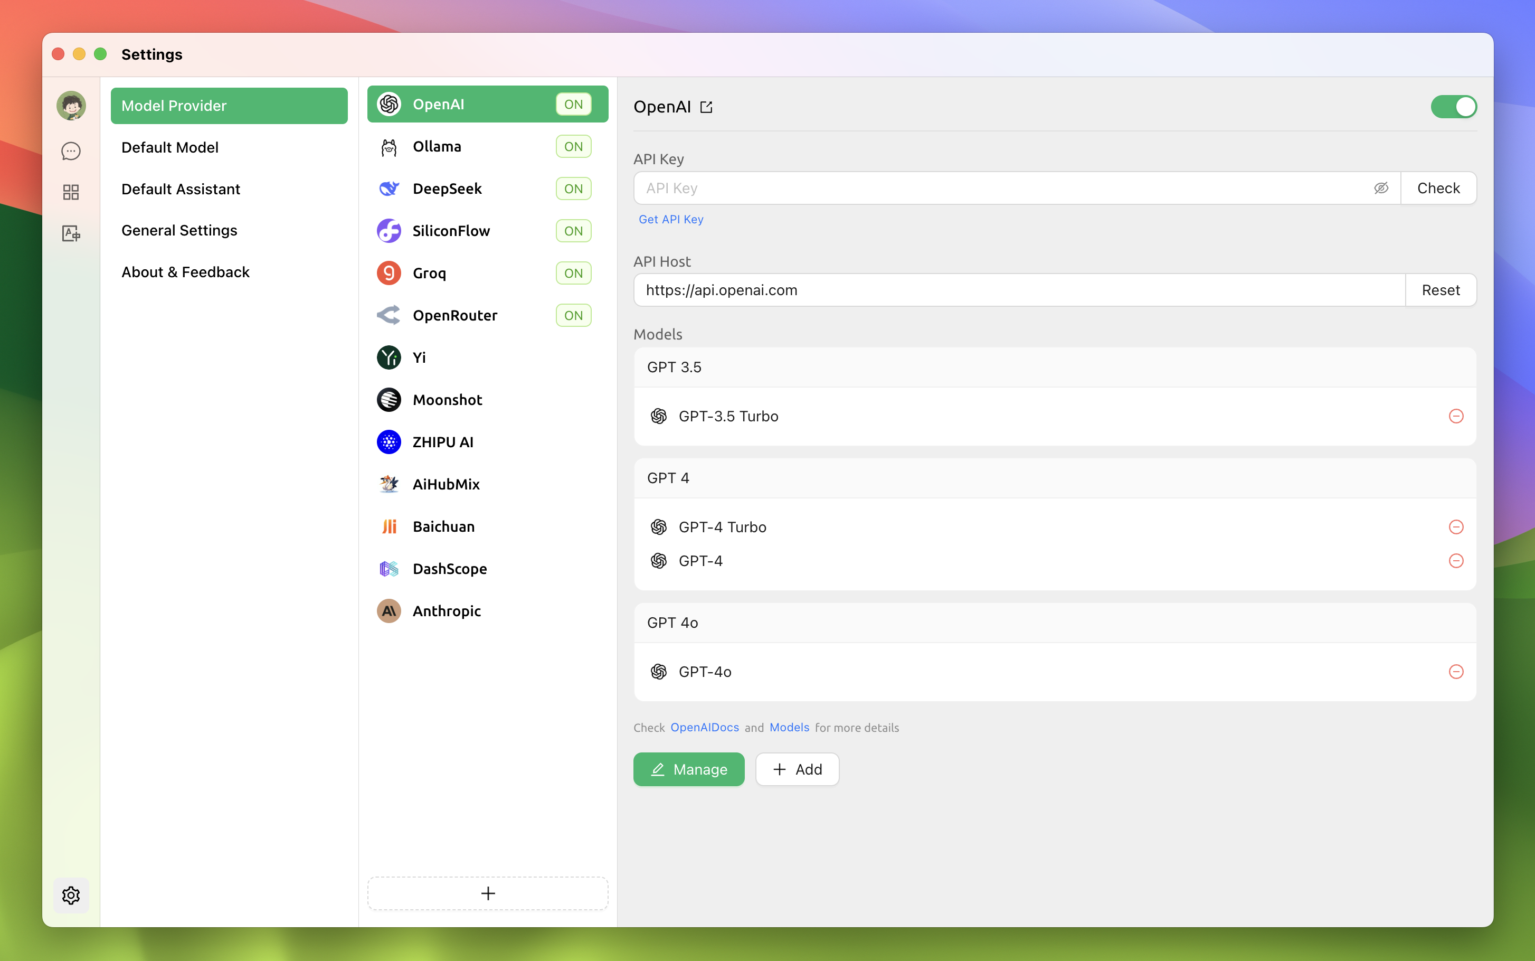Click the Baichuan logo icon
This screenshot has width=1535, height=961.
click(x=389, y=526)
